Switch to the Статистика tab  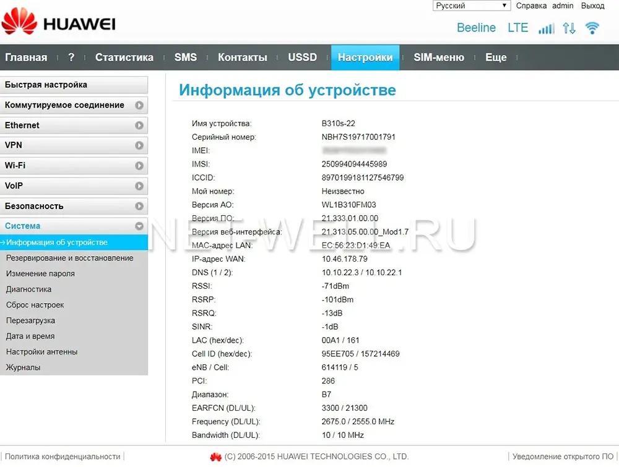124,58
